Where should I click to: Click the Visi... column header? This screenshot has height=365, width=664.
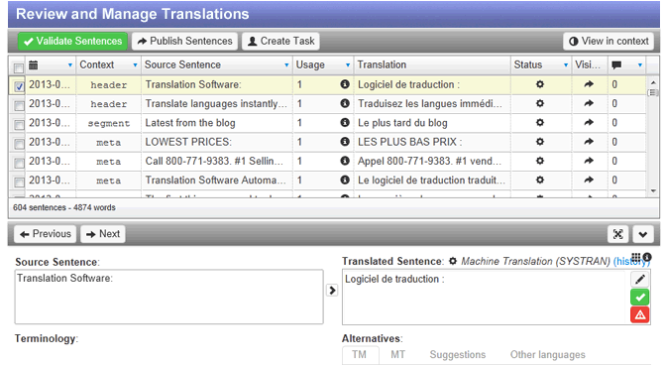point(589,64)
